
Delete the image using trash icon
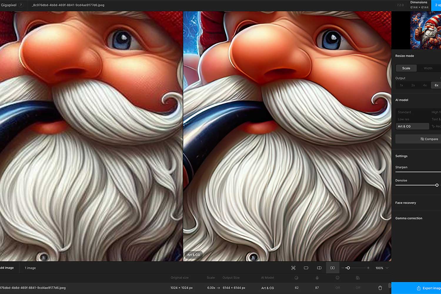(x=380, y=288)
